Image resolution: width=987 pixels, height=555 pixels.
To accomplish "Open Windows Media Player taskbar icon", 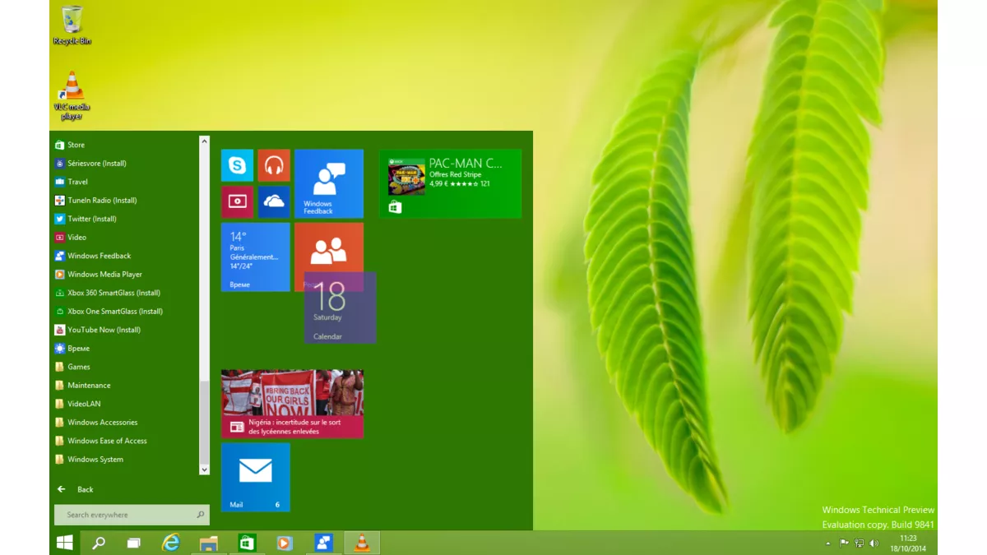I will point(285,543).
